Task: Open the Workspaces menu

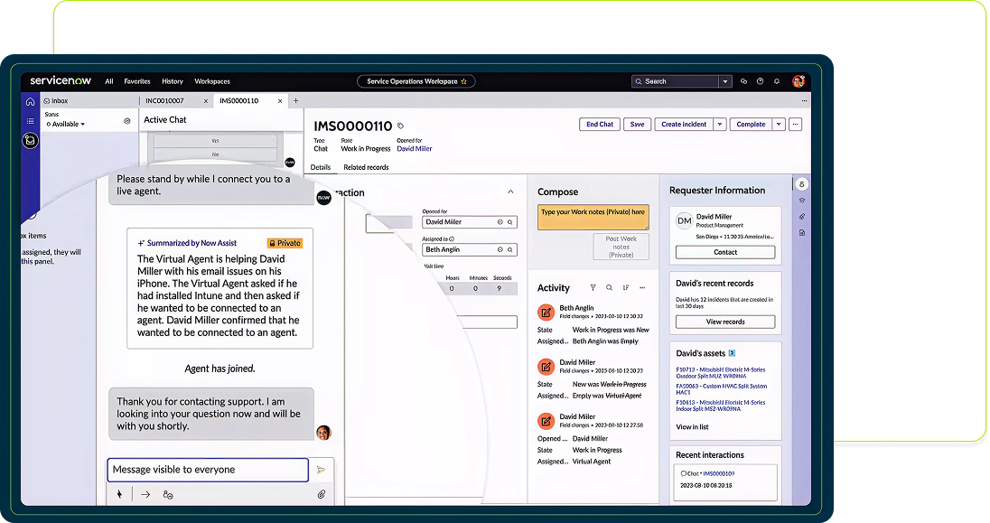Action: tap(212, 81)
